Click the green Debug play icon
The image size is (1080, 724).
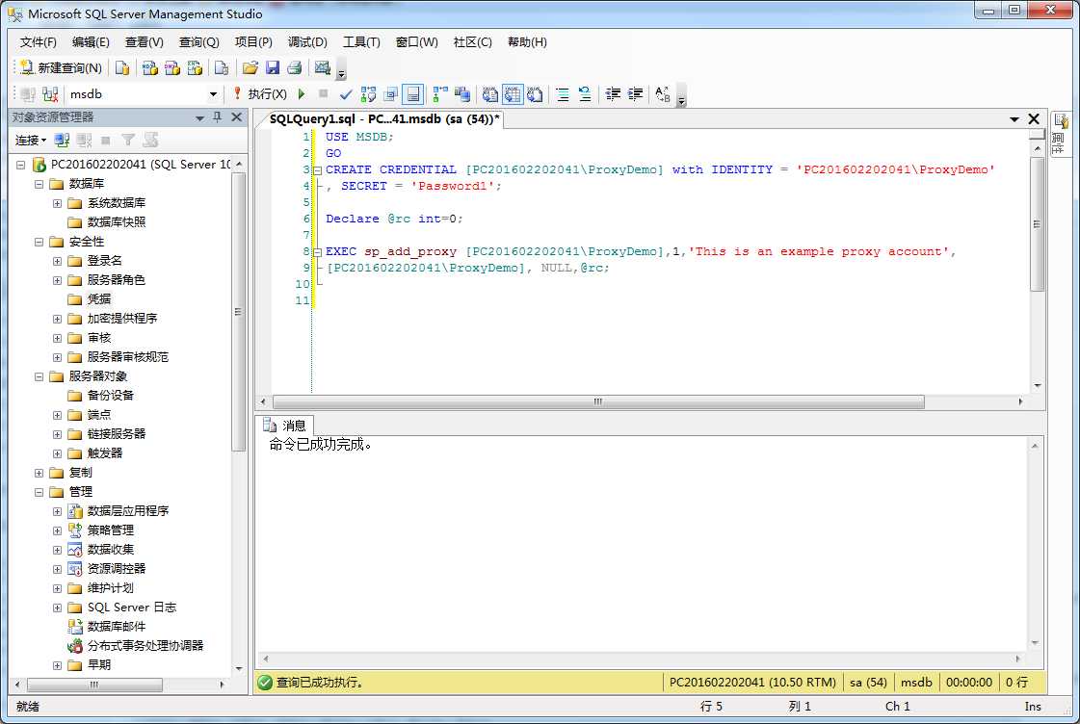(302, 93)
